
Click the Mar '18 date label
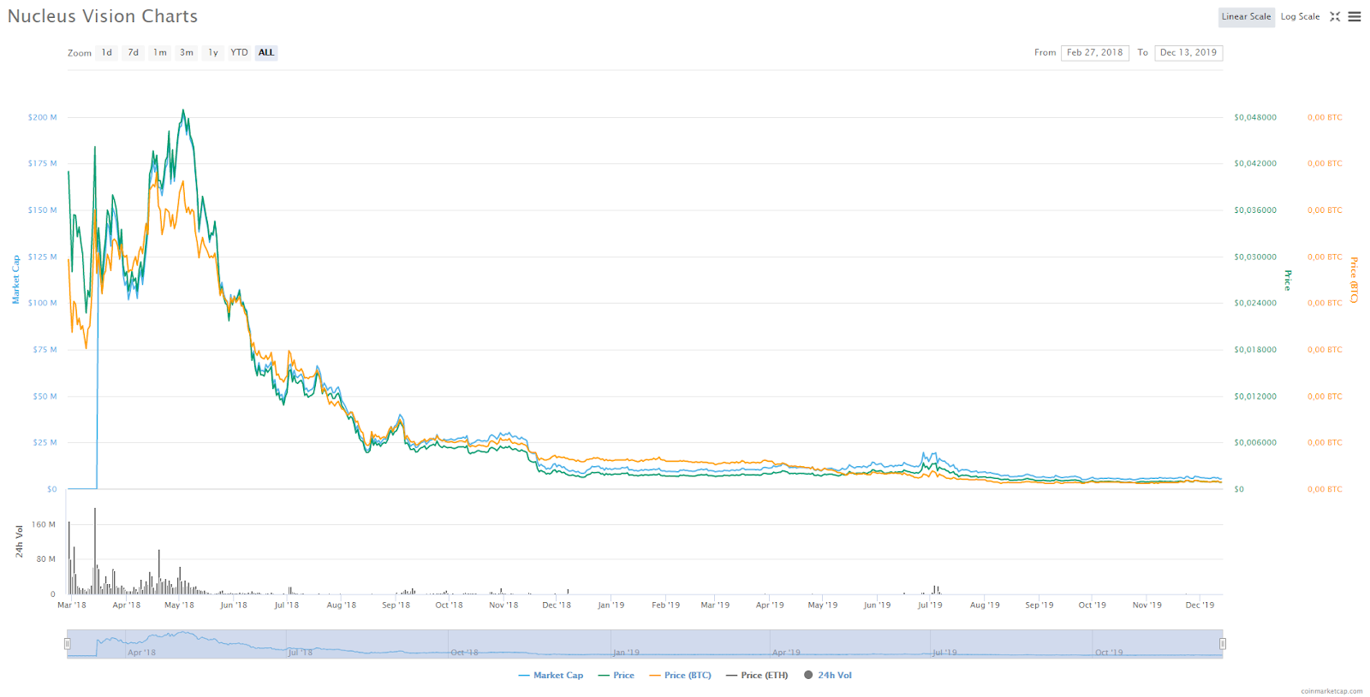pos(72,605)
